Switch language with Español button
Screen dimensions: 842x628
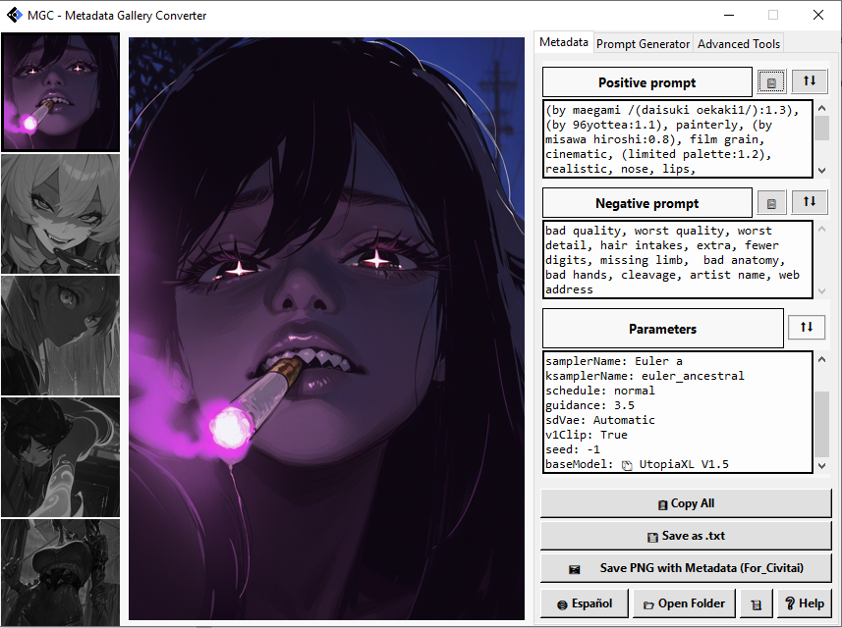click(x=585, y=603)
